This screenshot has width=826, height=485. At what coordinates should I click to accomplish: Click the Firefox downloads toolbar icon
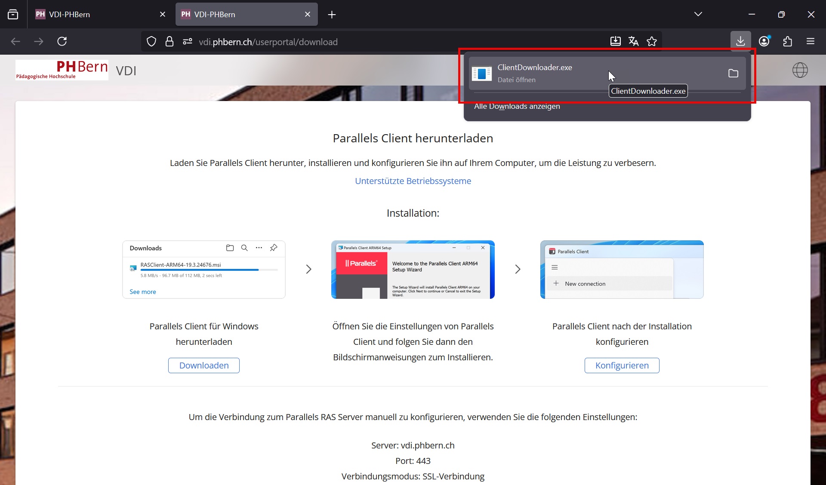pyautogui.click(x=740, y=41)
